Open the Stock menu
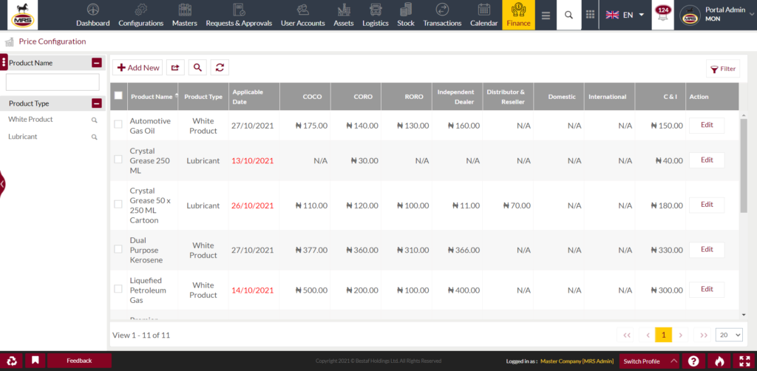 [x=406, y=16]
